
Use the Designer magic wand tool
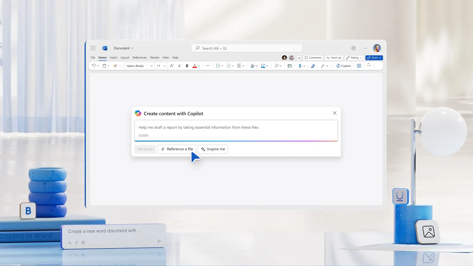(x=323, y=66)
